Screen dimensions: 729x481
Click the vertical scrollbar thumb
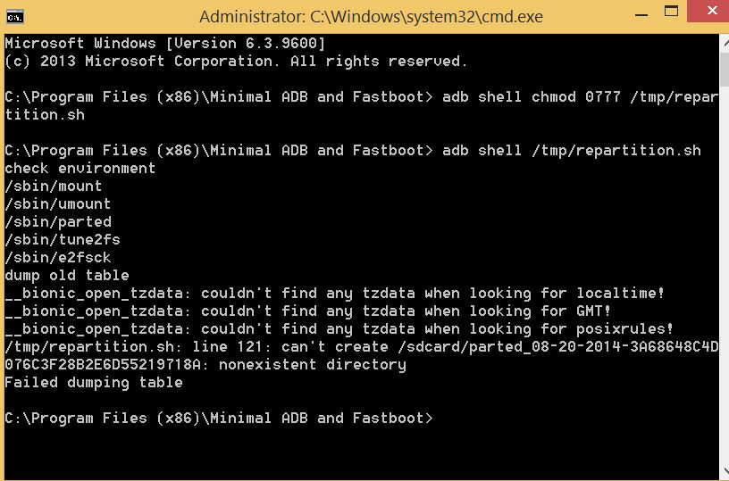coord(725,70)
